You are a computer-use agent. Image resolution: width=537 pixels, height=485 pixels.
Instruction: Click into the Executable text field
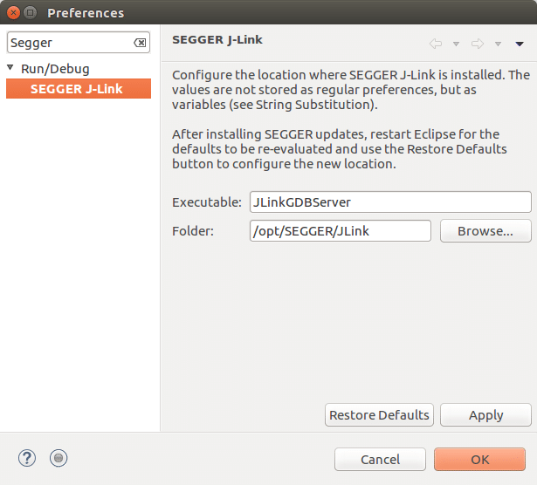pyautogui.click(x=389, y=202)
